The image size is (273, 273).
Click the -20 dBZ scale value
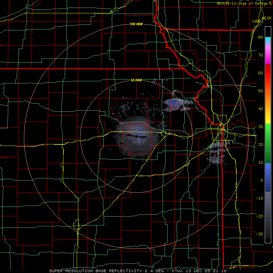coord(259,216)
